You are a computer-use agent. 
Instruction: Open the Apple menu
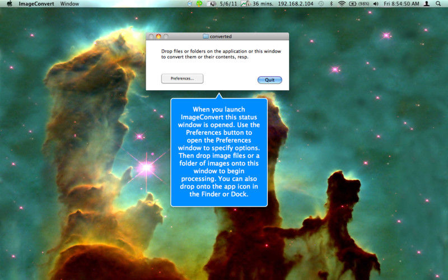pos(10,4)
